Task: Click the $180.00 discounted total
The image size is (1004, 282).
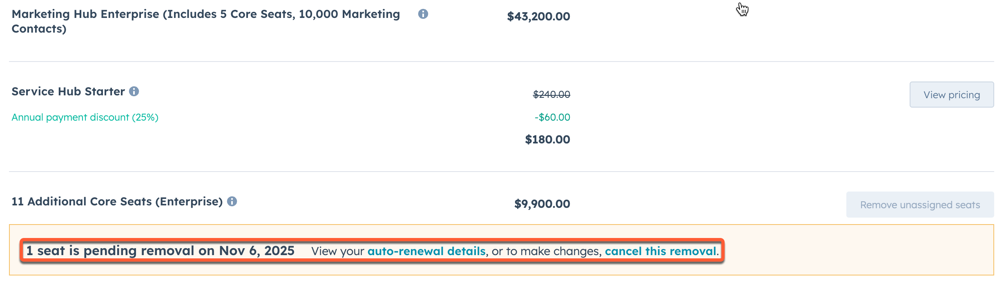Action: (x=547, y=139)
